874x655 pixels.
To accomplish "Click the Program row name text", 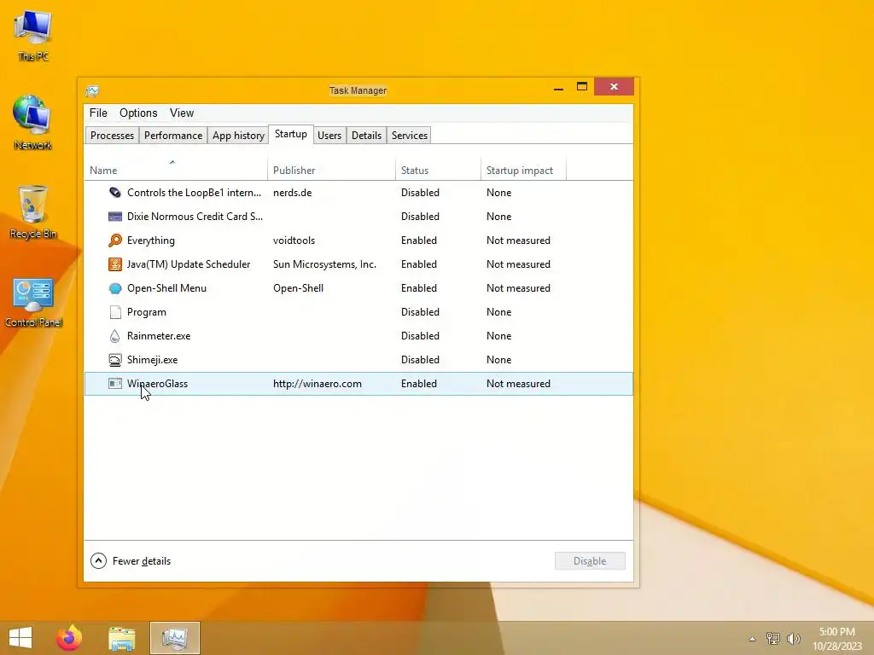I will point(147,312).
